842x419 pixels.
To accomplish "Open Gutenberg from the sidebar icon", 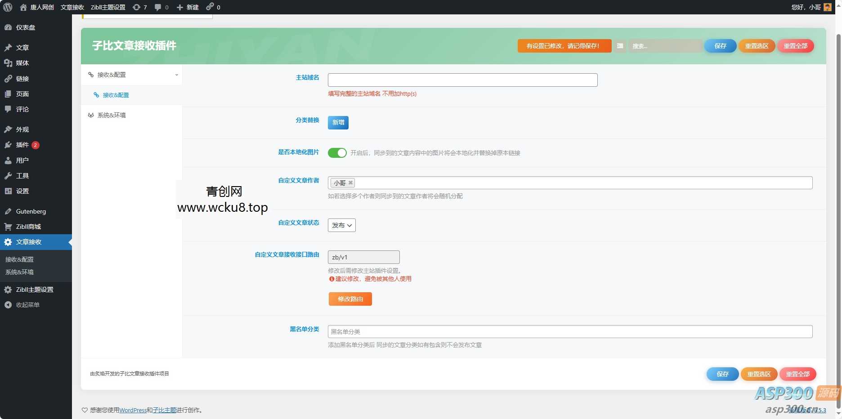I will (8, 211).
